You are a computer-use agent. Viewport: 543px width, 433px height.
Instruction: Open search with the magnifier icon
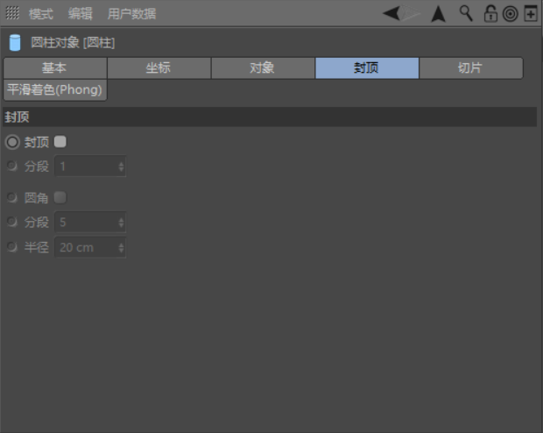pos(466,13)
